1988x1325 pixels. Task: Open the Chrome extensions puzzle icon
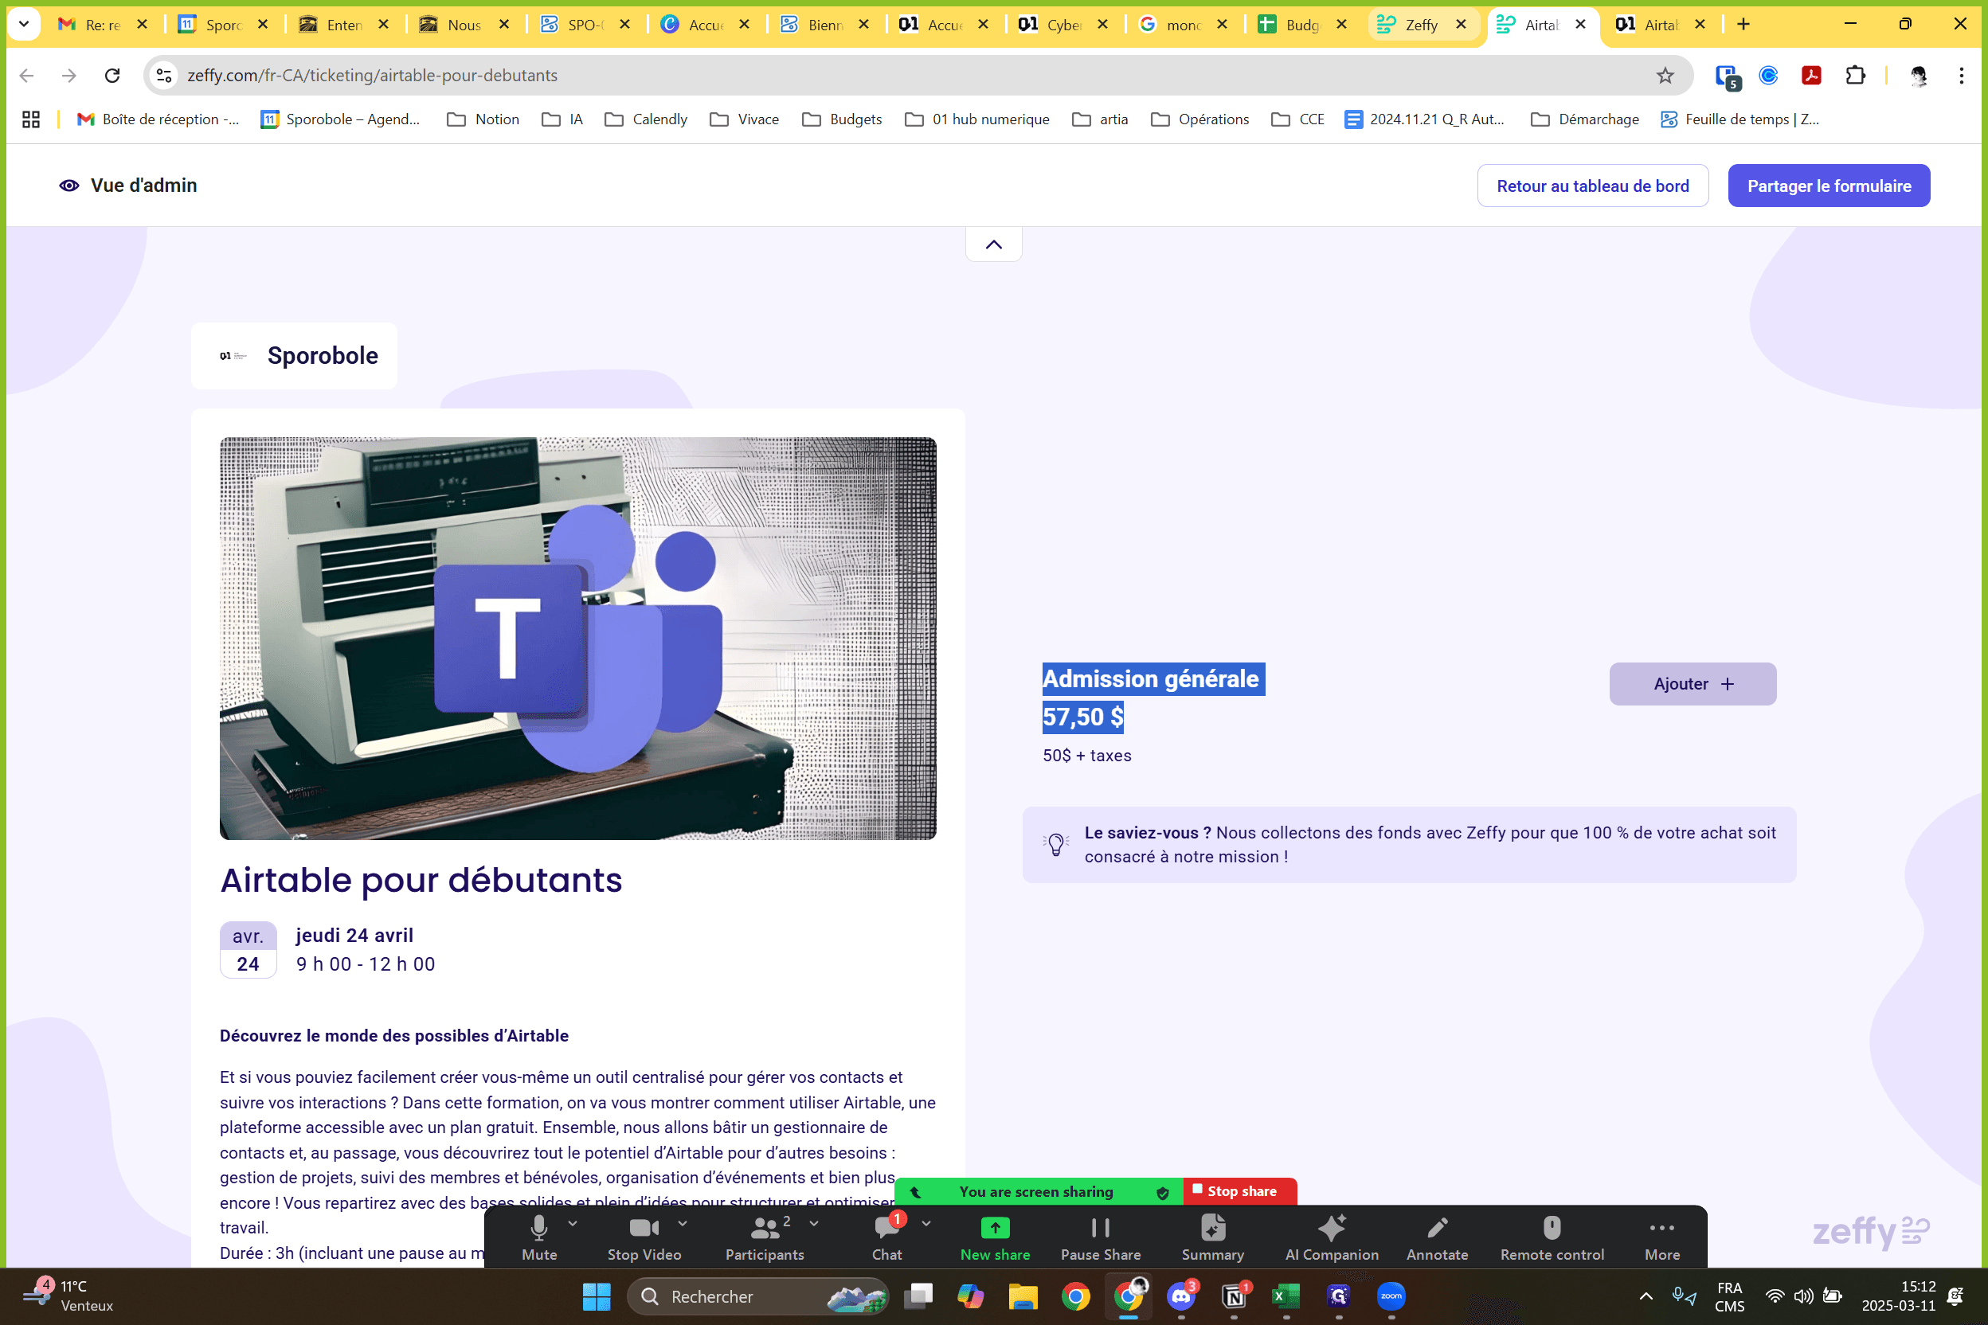point(1854,75)
